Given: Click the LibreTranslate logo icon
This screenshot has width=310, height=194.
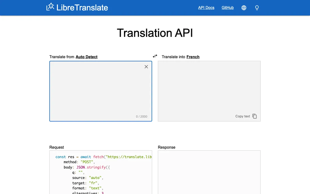Looking at the screenshot, I should 50,7.
